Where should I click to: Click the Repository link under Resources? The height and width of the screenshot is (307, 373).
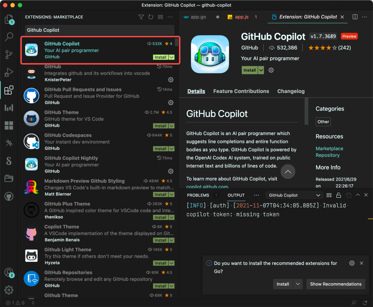(327, 155)
